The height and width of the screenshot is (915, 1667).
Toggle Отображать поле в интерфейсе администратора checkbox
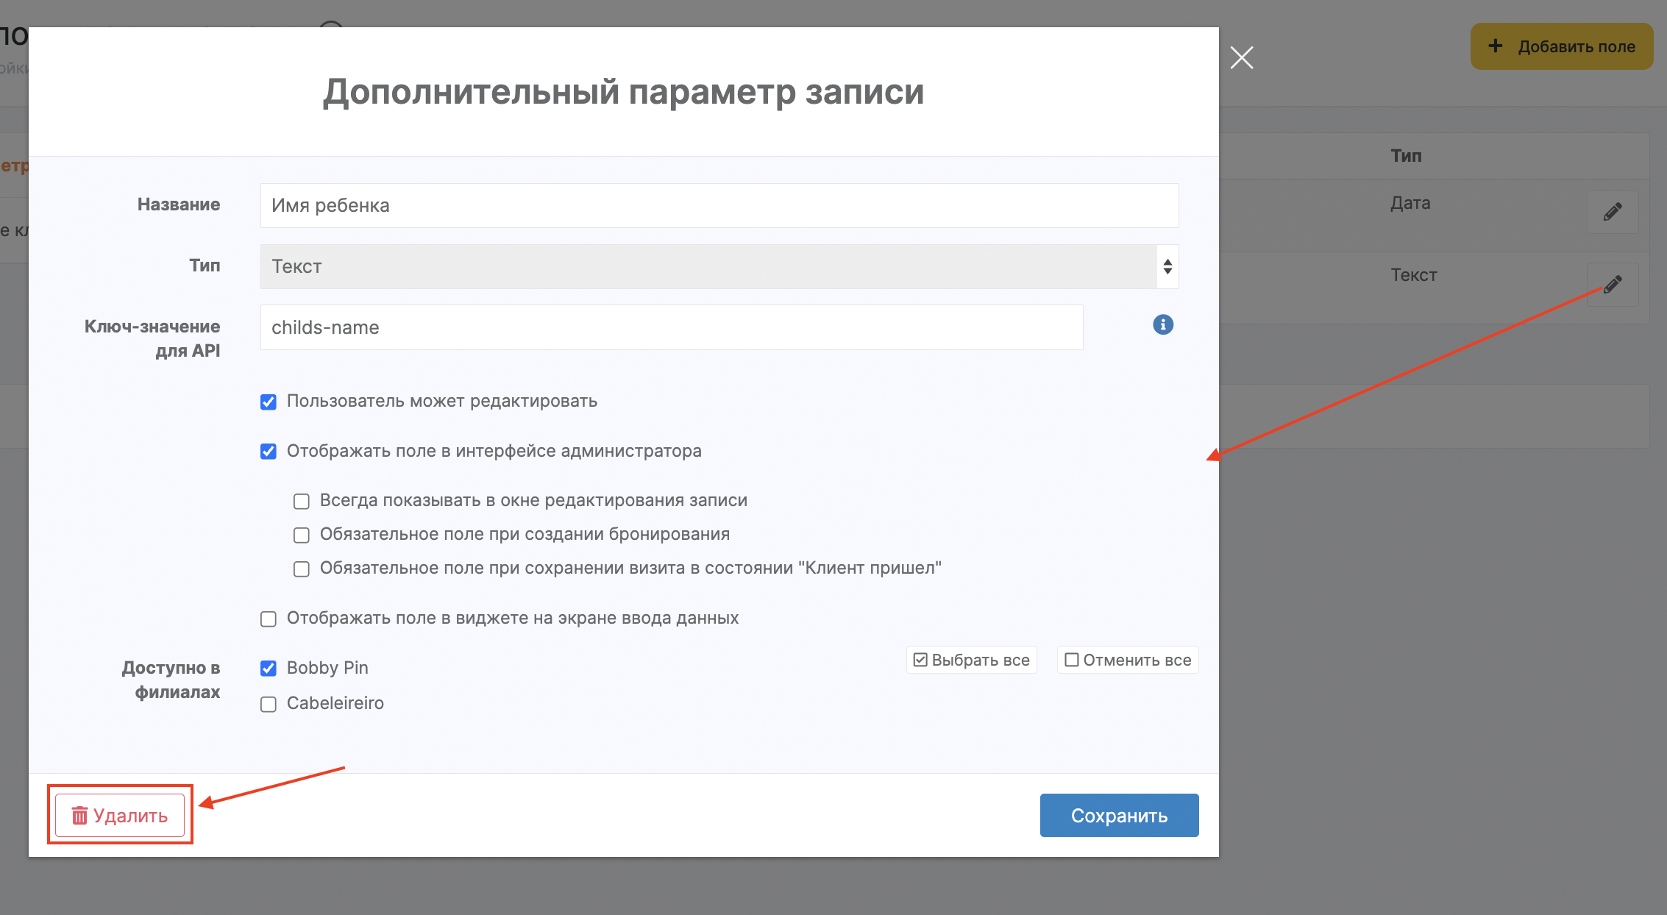coord(269,452)
